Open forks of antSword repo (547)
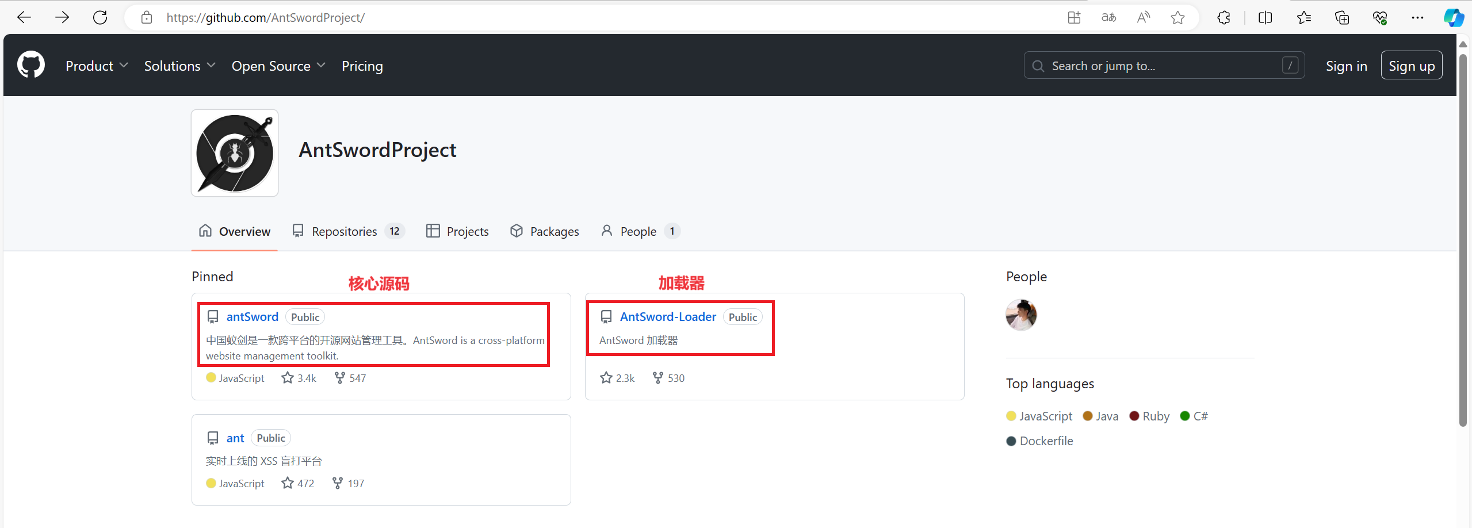Viewport: 1472px width, 528px height. tap(350, 378)
